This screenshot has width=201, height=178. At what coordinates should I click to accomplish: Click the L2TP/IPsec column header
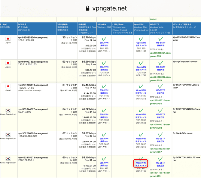point(122,29)
